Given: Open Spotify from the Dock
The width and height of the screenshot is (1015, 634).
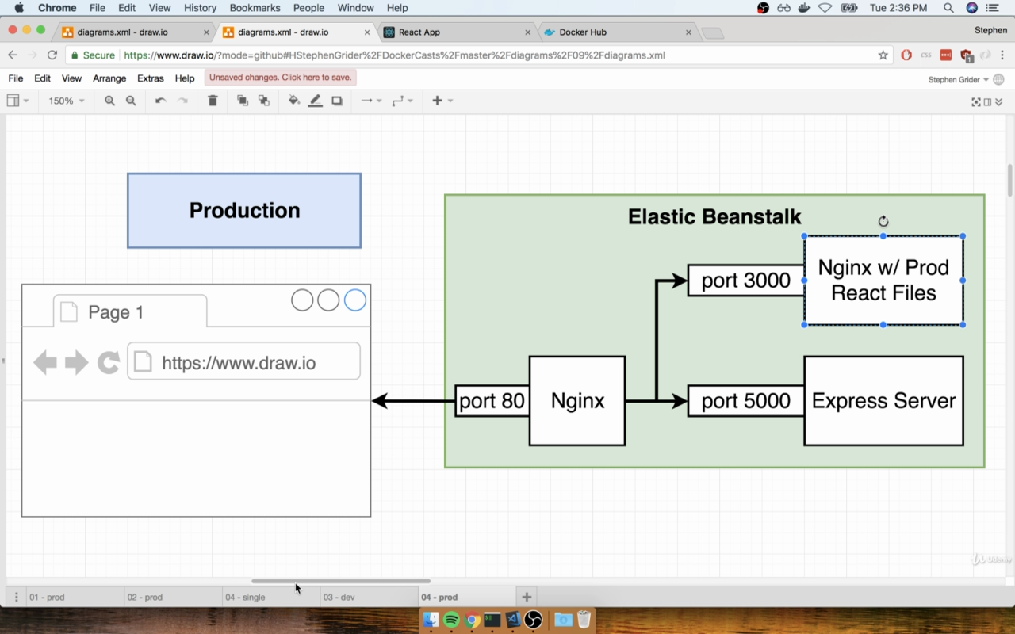Looking at the screenshot, I should [451, 620].
